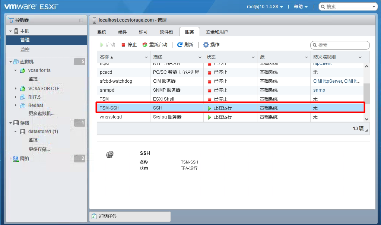Open More storage link
The width and height of the screenshot is (381, 225).
39,149
